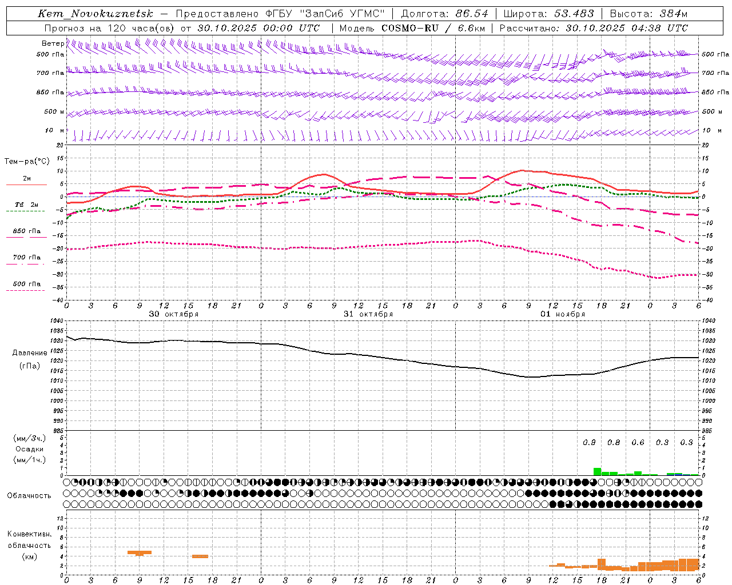The height and width of the screenshot is (585, 732).
Task: Click the tallest green precipitation bar
Action: (x=597, y=471)
